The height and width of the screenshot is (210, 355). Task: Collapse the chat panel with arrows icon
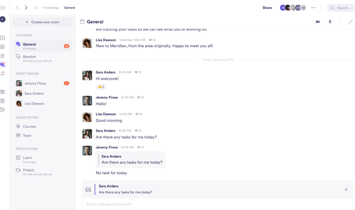click(x=350, y=22)
